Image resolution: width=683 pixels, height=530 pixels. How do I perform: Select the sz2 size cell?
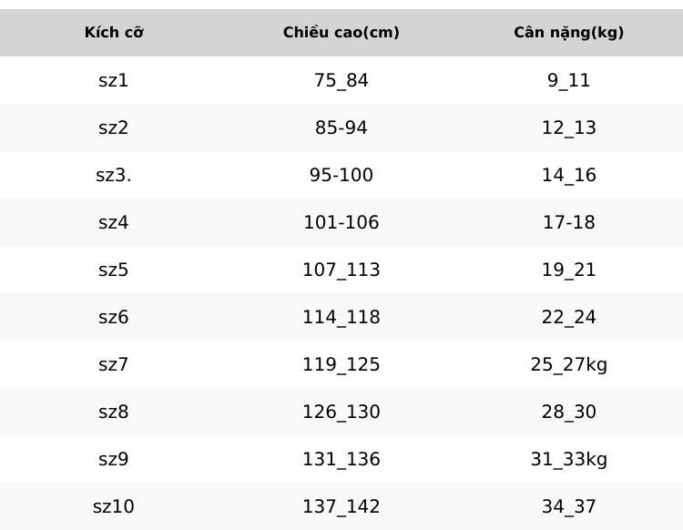click(113, 127)
